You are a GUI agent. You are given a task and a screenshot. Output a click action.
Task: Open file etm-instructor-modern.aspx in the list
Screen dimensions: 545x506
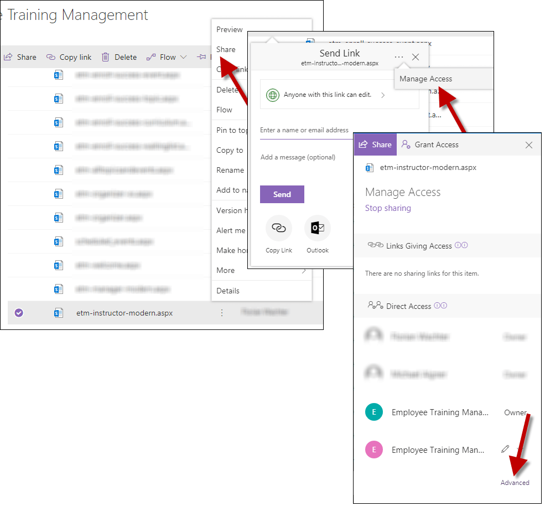[124, 313]
